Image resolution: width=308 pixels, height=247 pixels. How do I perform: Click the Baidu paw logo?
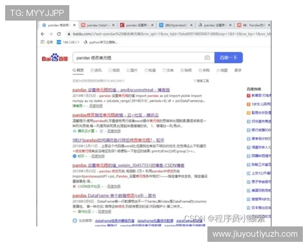tap(54, 57)
